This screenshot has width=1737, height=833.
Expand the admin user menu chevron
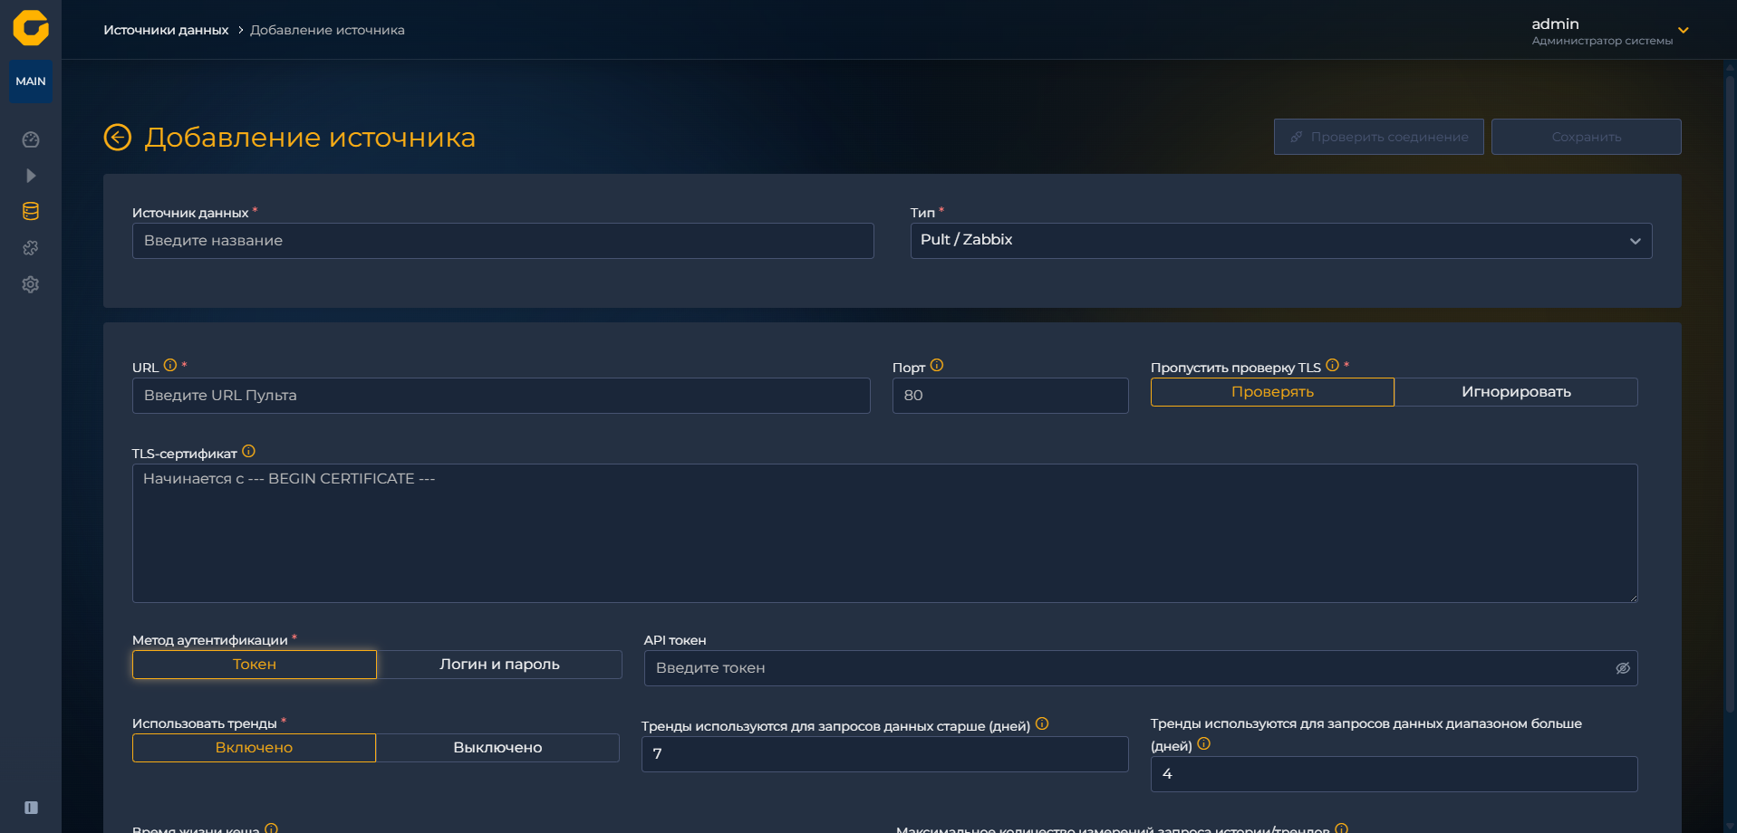click(1684, 30)
